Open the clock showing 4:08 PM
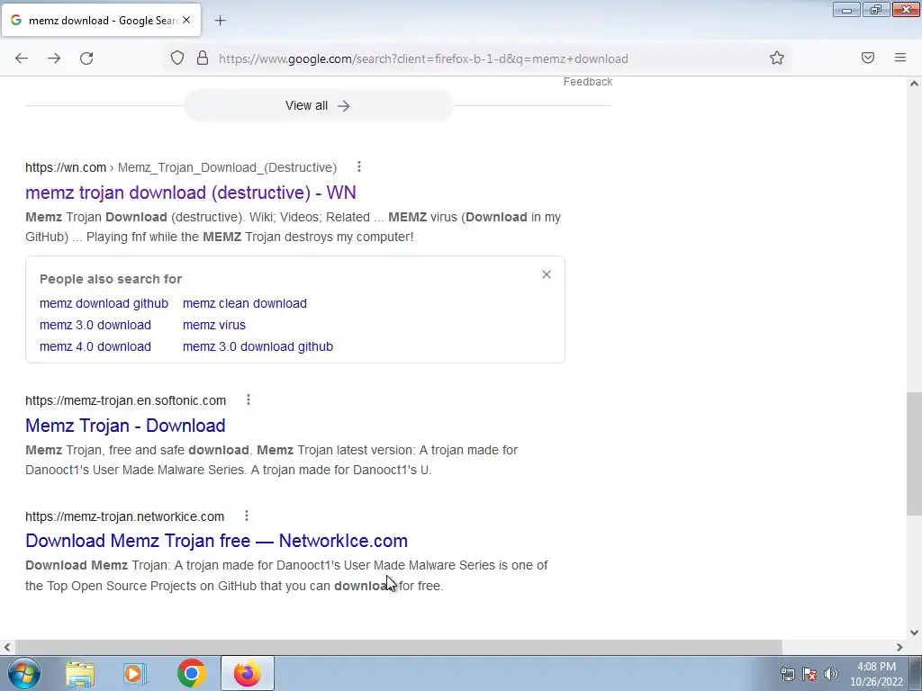This screenshot has width=922, height=691. point(876,674)
